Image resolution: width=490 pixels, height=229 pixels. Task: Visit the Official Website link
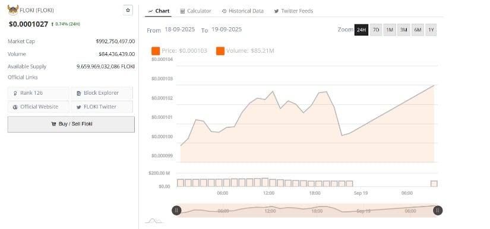tap(38, 107)
